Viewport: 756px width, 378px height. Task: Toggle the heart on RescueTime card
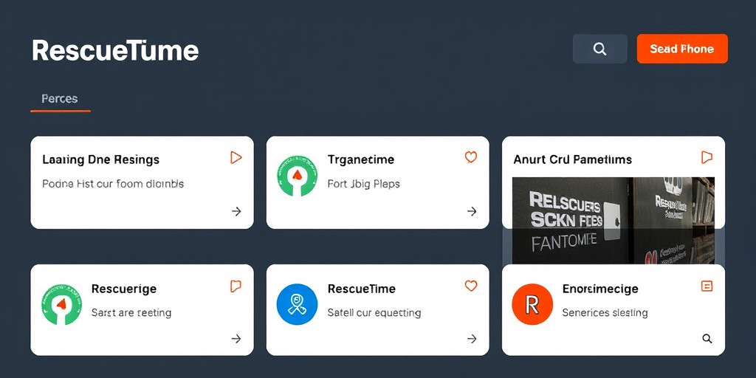pos(471,286)
